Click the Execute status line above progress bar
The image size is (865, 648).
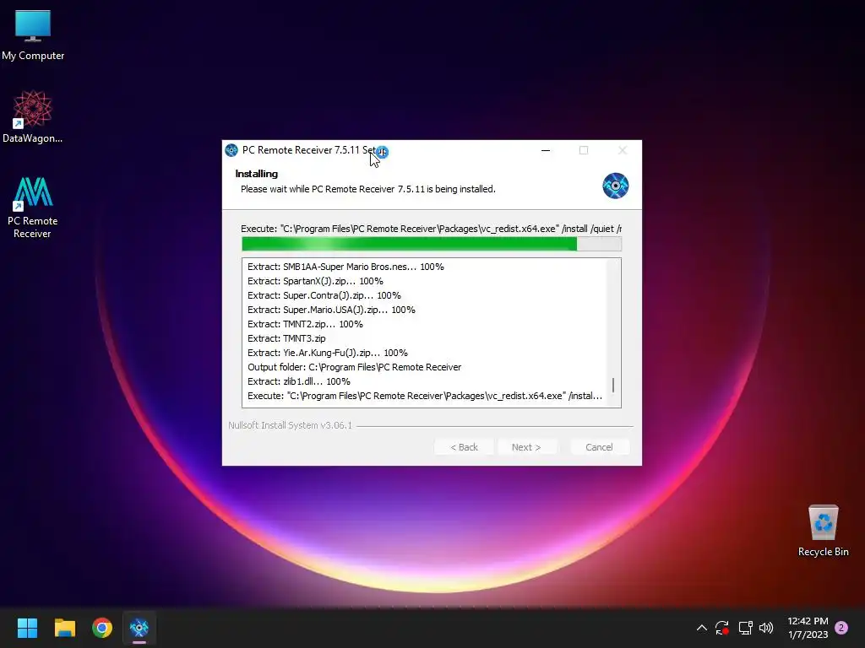[x=432, y=229]
